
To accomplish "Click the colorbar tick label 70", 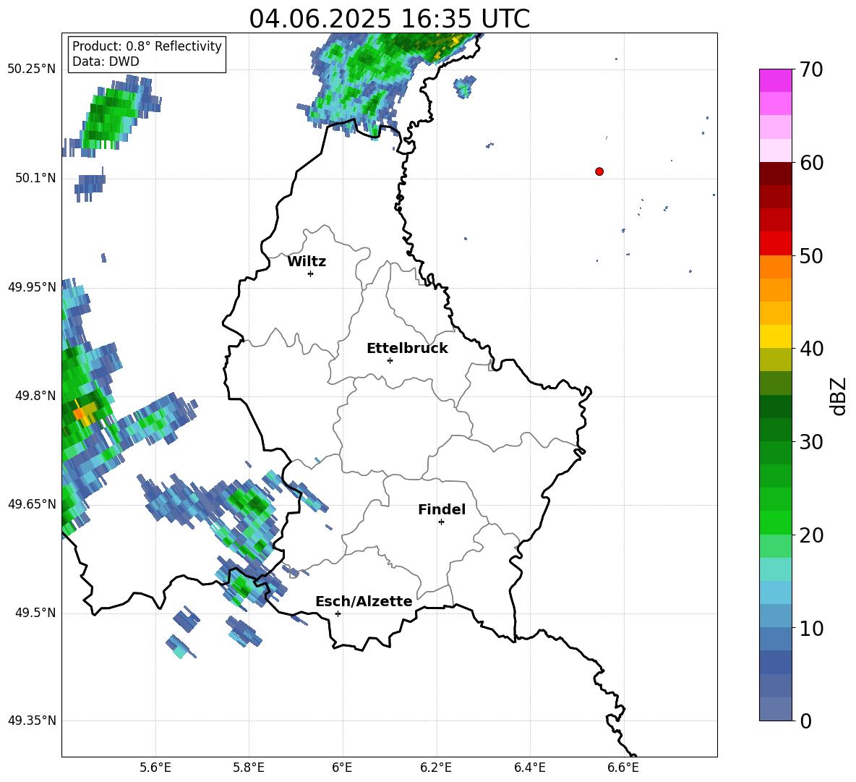I will [811, 70].
